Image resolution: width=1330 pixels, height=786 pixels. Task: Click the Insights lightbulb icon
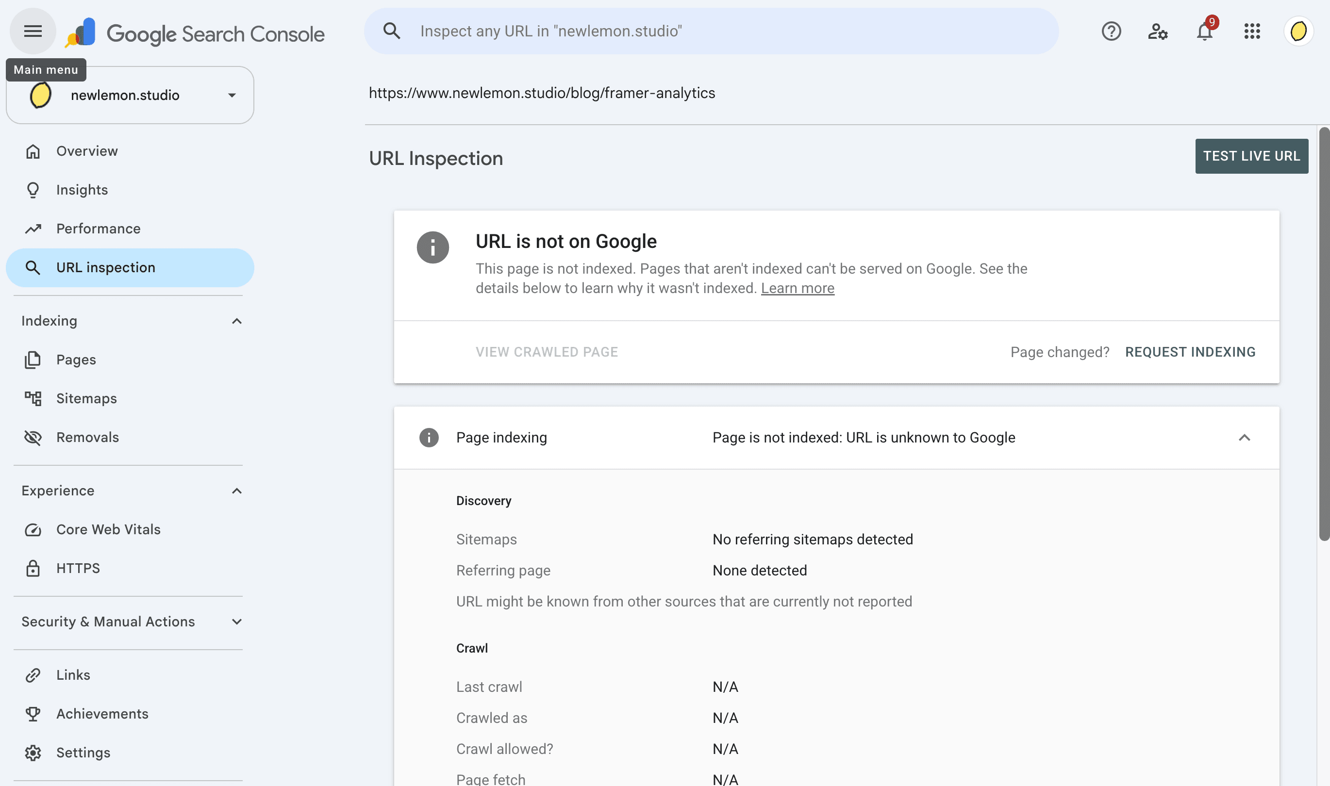33,190
